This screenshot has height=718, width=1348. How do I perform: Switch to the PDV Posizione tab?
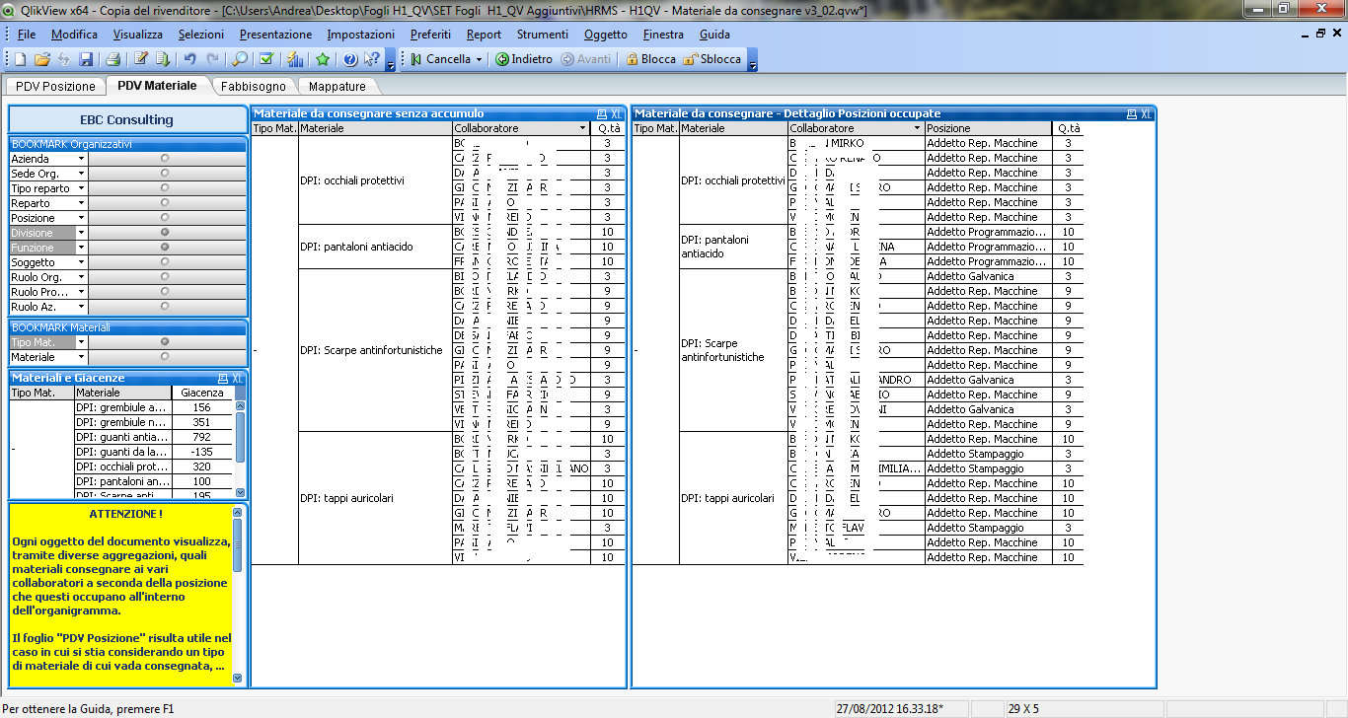(x=56, y=87)
